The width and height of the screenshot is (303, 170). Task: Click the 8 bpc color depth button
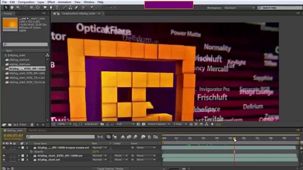click(x=23, y=125)
